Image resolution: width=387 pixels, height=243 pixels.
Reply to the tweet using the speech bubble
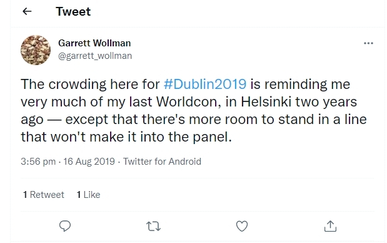[x=65, y=226]
